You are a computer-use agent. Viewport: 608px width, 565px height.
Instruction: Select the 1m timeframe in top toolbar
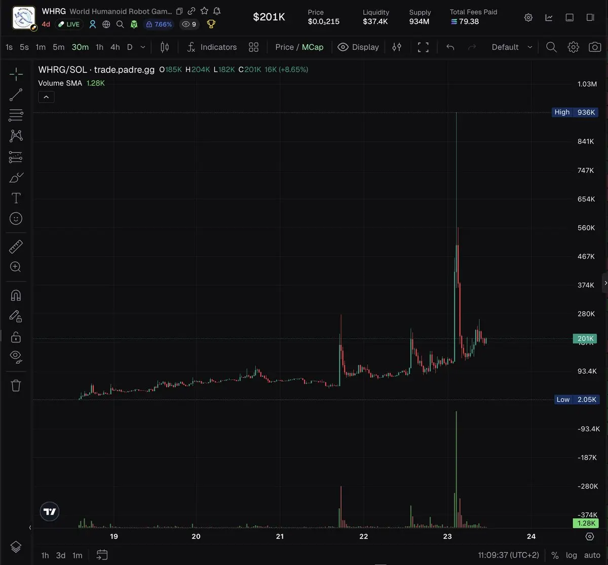point(41,47)
